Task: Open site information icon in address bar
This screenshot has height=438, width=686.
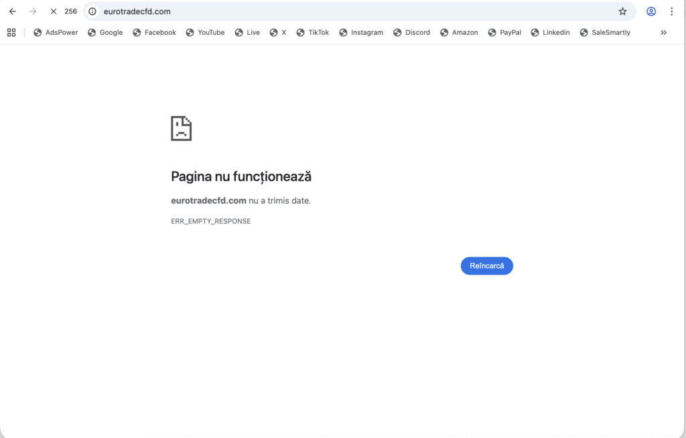Action: pyautogui.click(x=93, y=11)
